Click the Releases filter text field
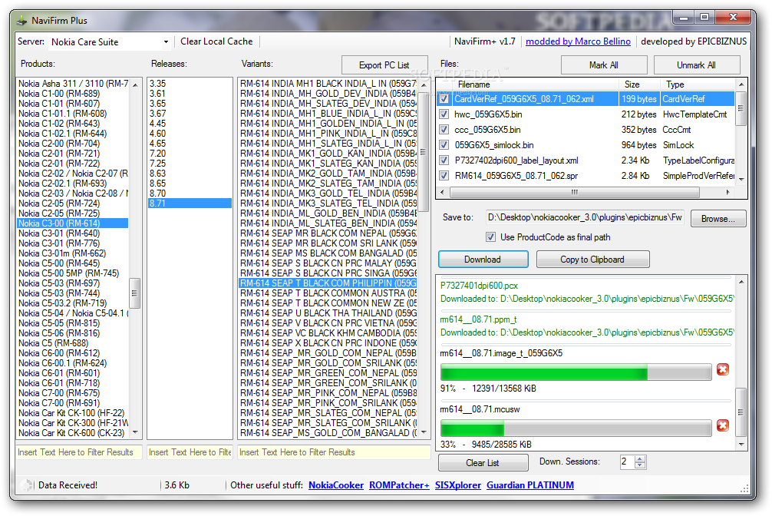The height and width of the screenshot is (516, 772). [x=190, y=452]
